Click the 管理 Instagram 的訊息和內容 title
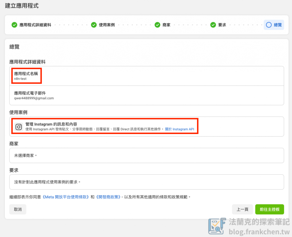Viewport: 292px width, 237px height. pos(51,124)
